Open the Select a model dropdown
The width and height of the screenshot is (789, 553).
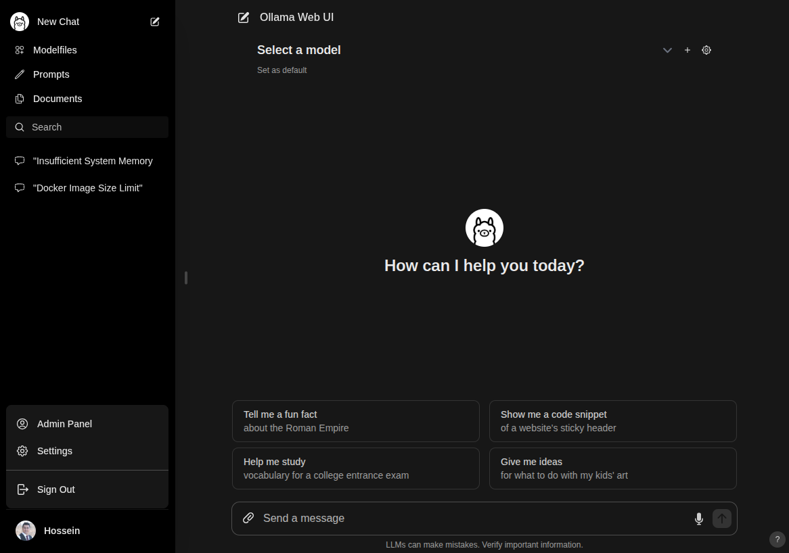point(299,50)
